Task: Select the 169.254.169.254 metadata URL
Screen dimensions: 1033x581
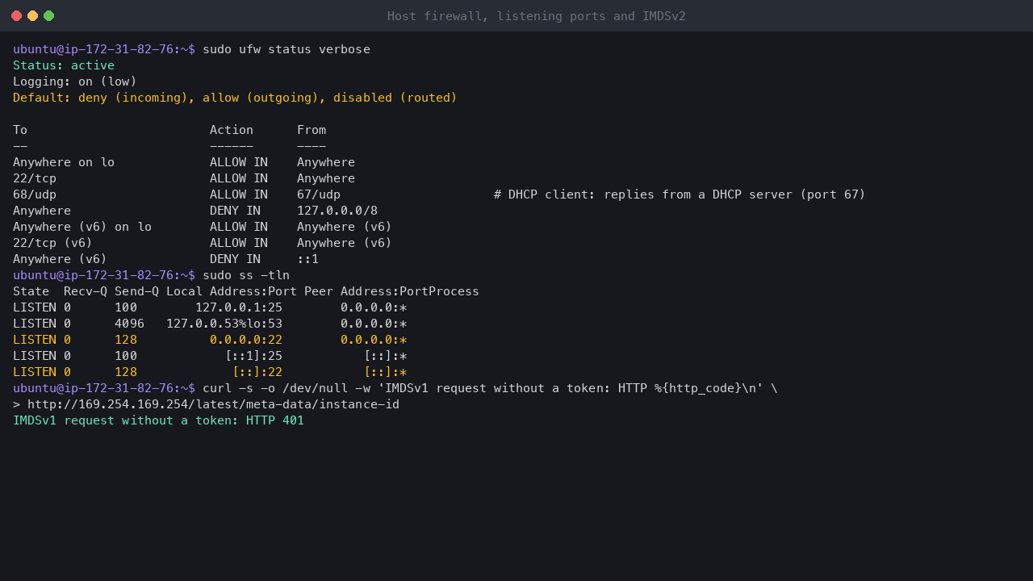Action: (214, 404)
